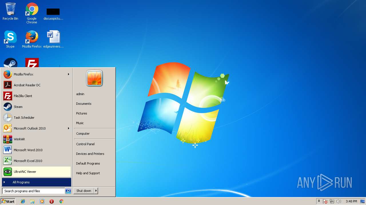Select WinRAR label in Start menu
This screenshot has height=205, width=366.
point(19,139)
